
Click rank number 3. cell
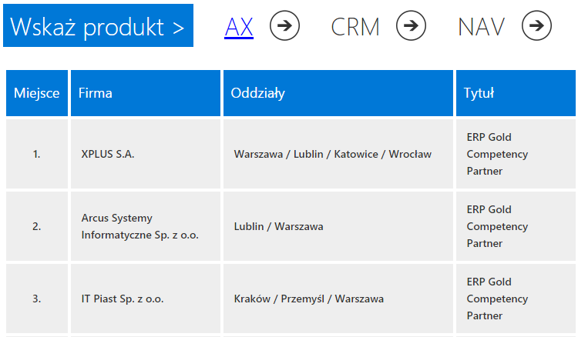tap(37, 299)
